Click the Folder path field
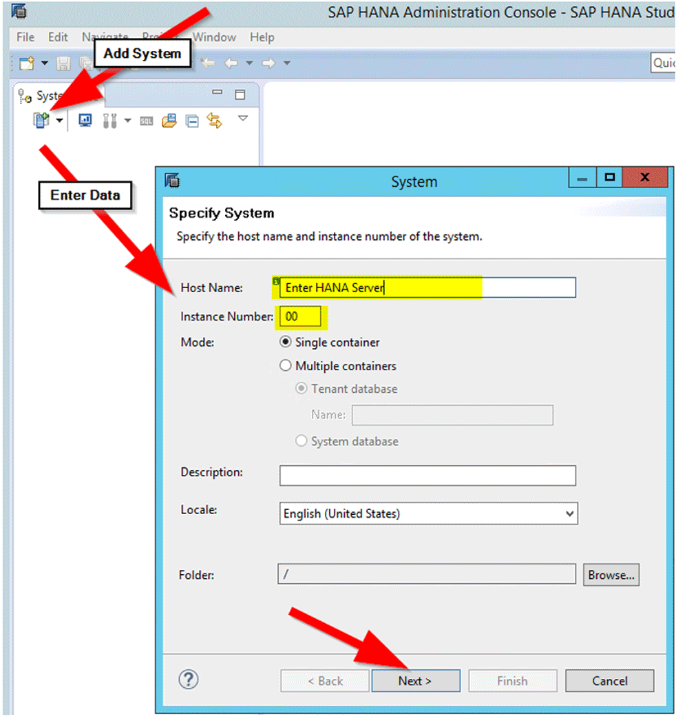676x723 pixels. click(x=427, y=574)
